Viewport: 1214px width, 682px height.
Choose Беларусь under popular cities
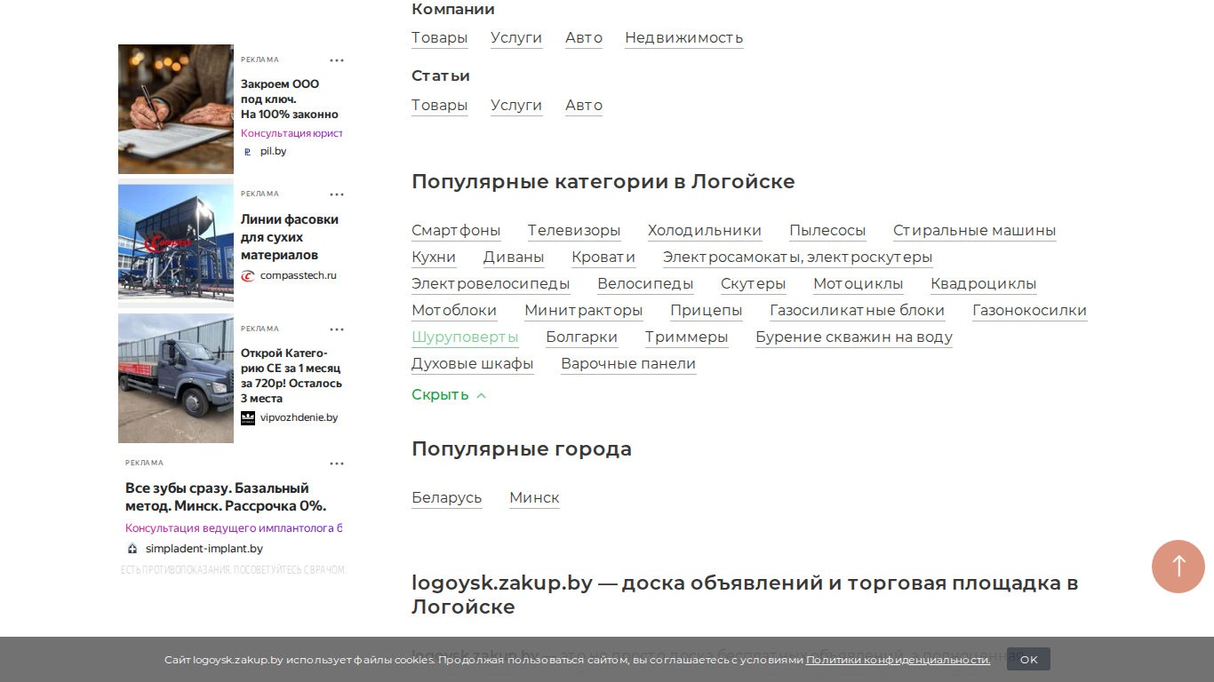click(447, 498)
